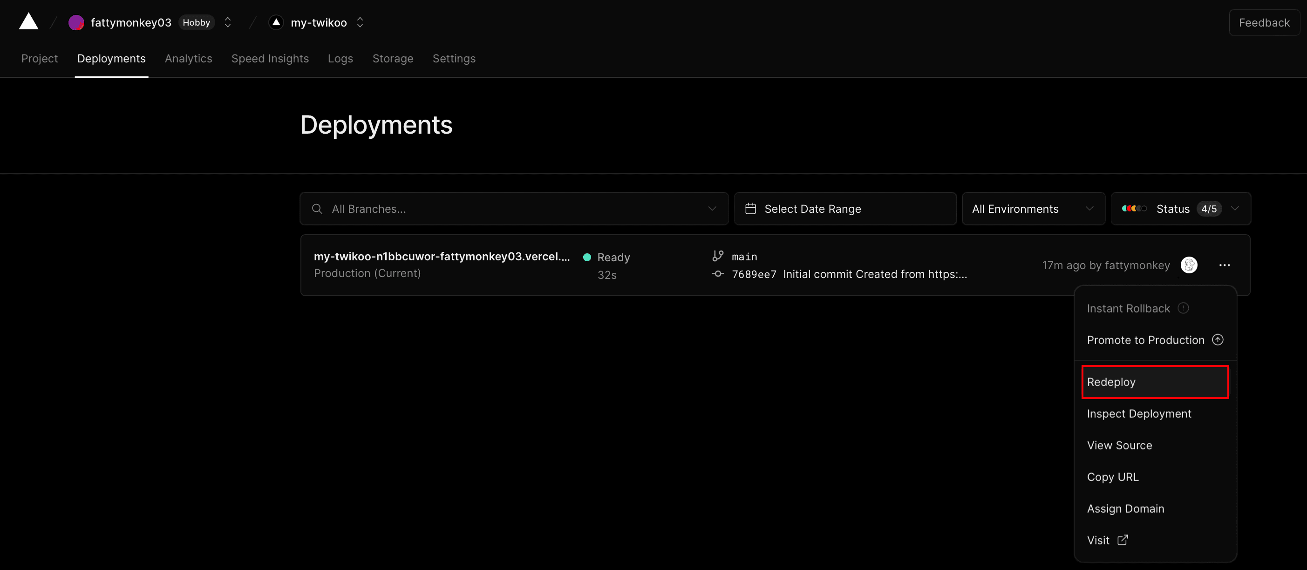Click the calendar icon in the Select Date Range picker
Screen dimensions: 1307x570
(x=750, y=209)
